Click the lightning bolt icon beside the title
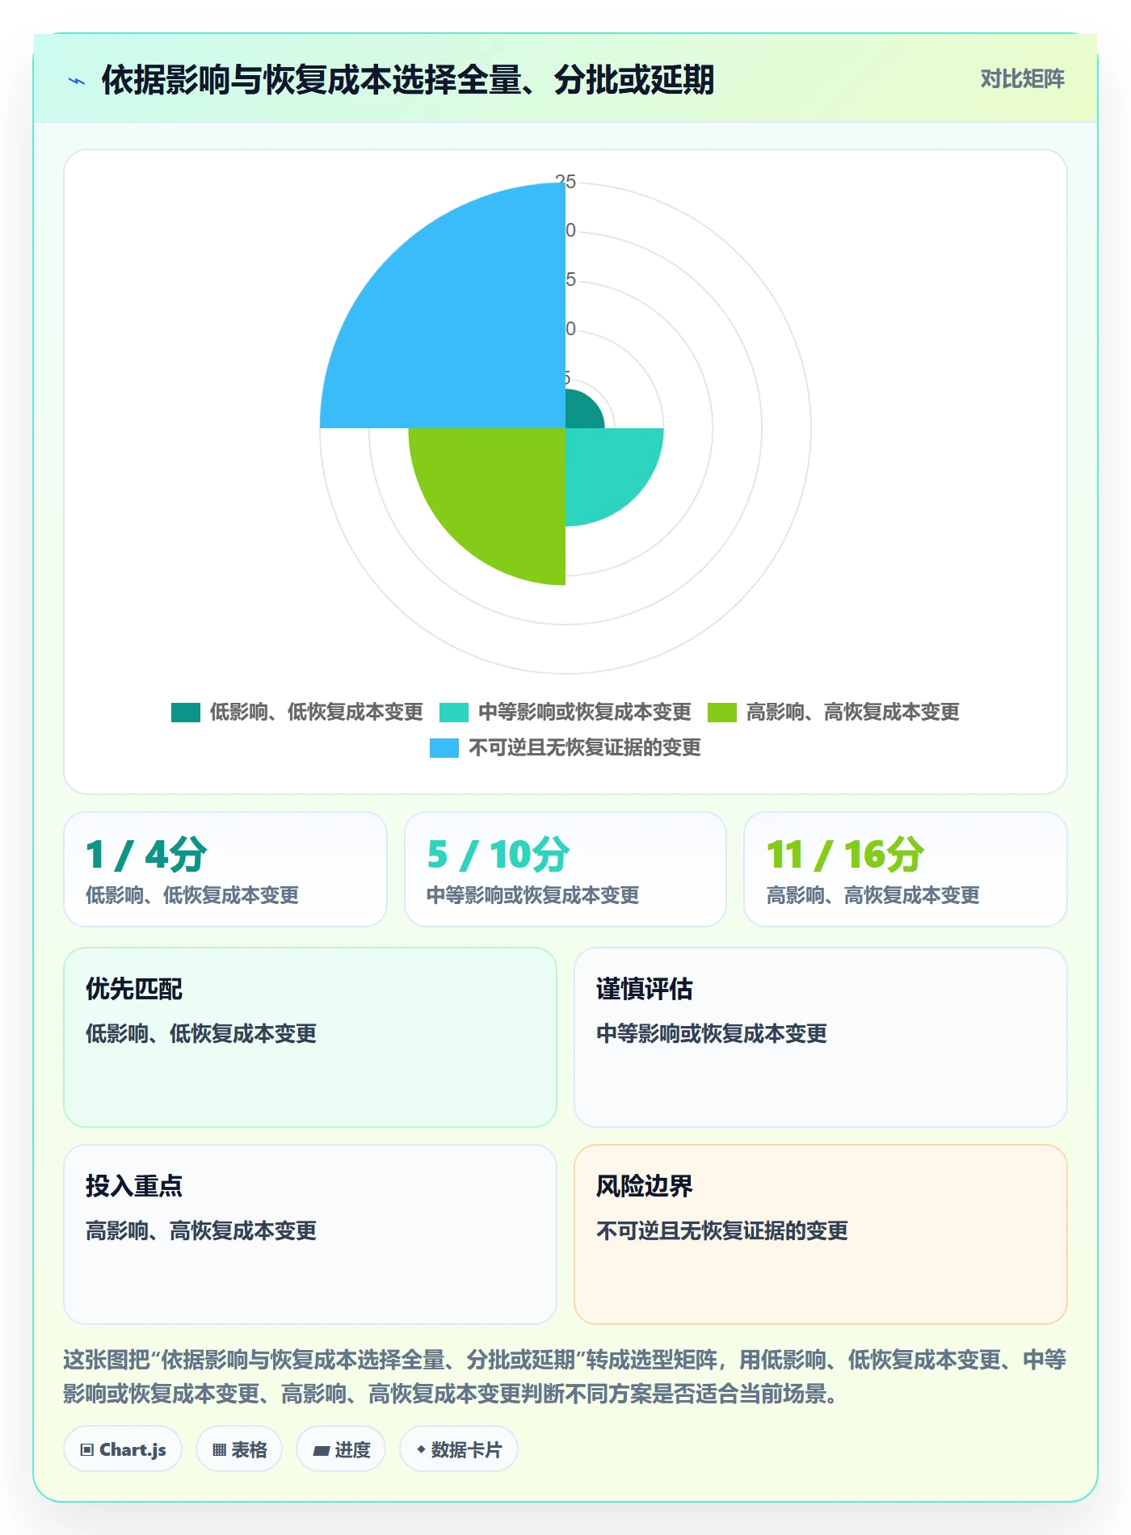Screen dimensions: 1131x1535 coord(77,81)
